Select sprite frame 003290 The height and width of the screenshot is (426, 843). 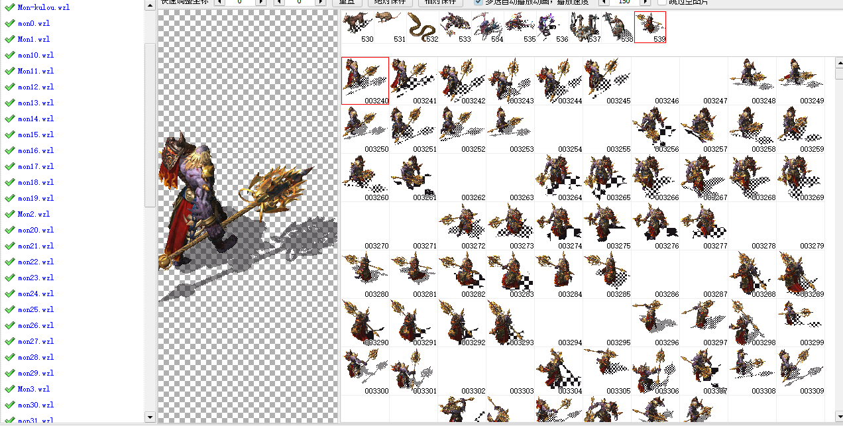point(365,322)
